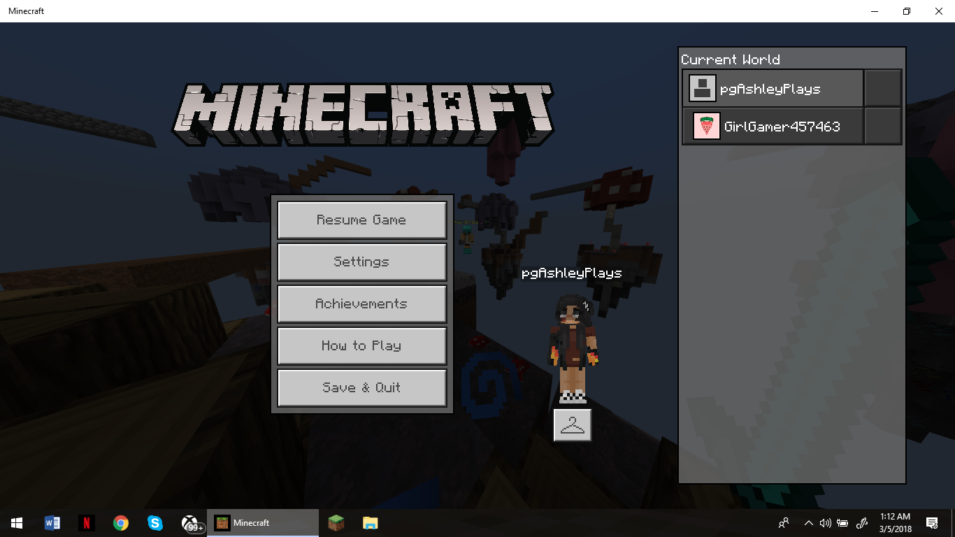Select GirlGamer457463 watermelon avatar icon
955x537 pixels.
(x=706, y=127)
